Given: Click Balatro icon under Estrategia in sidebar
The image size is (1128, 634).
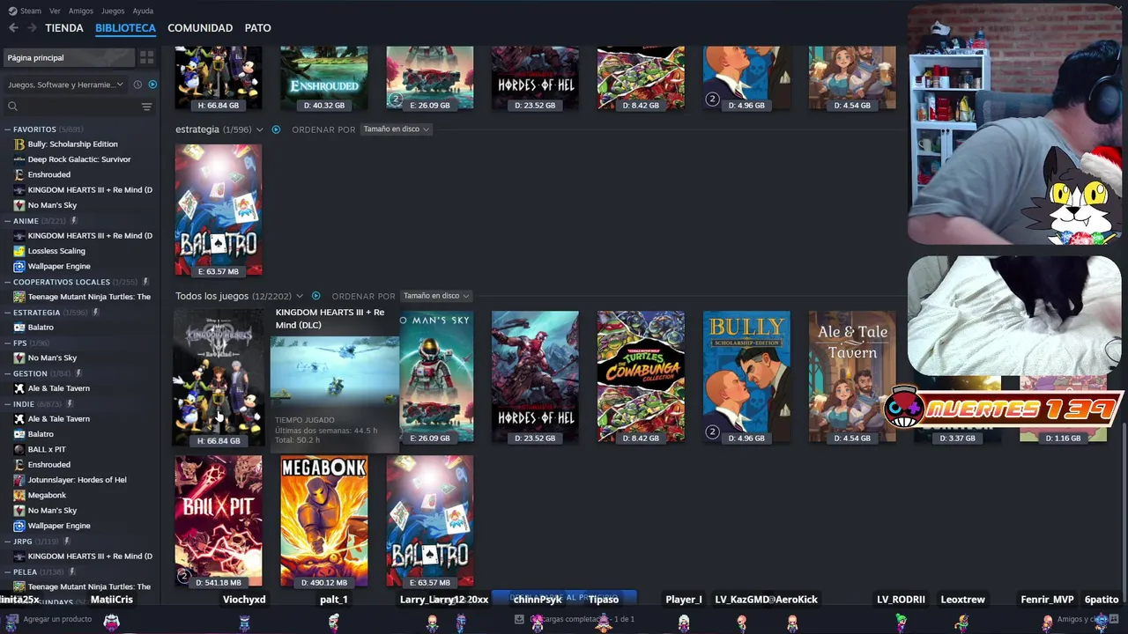Looking at the screenshot, I should tap(19, 328).
